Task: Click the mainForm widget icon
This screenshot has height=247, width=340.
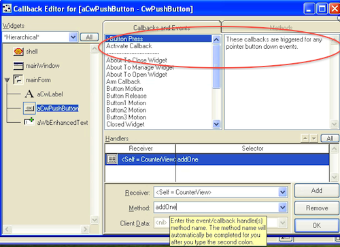Action: tap(18, 80)
